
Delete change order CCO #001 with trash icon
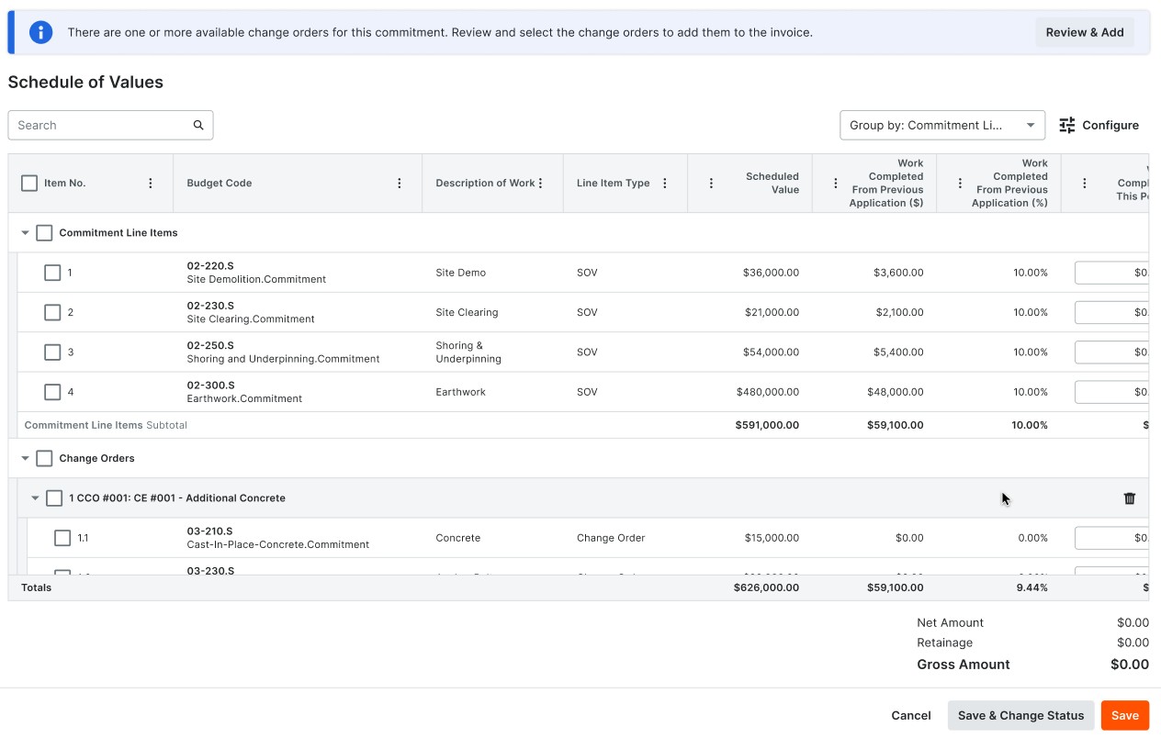click(1130, 498)
